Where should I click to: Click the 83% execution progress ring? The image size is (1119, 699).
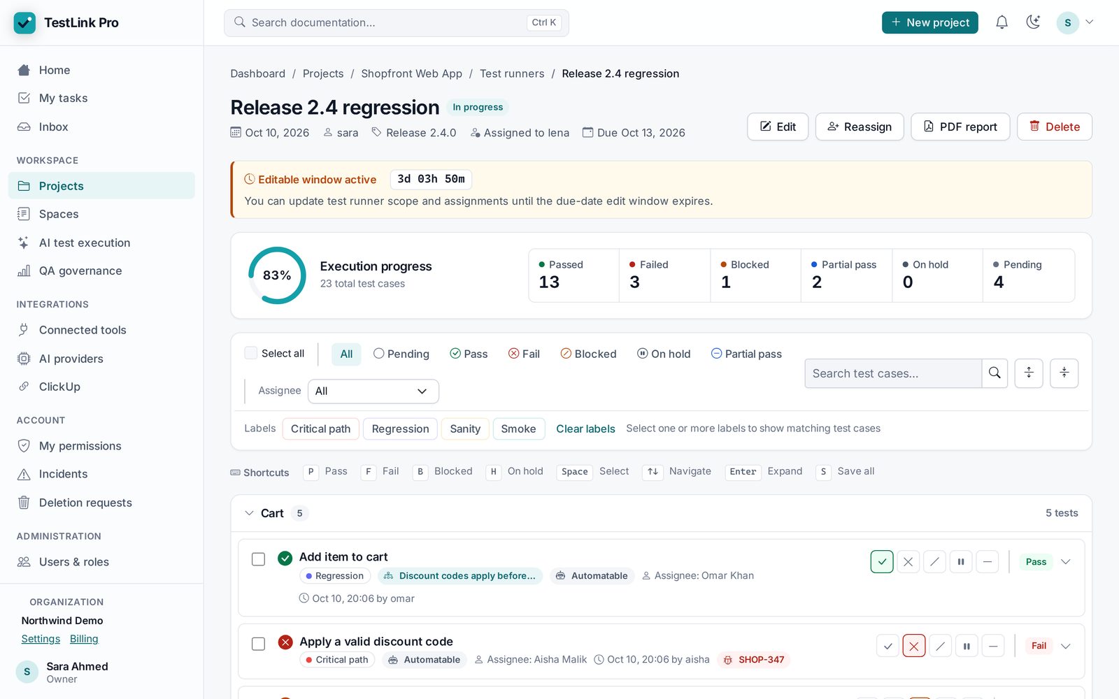tap(277, 275)
